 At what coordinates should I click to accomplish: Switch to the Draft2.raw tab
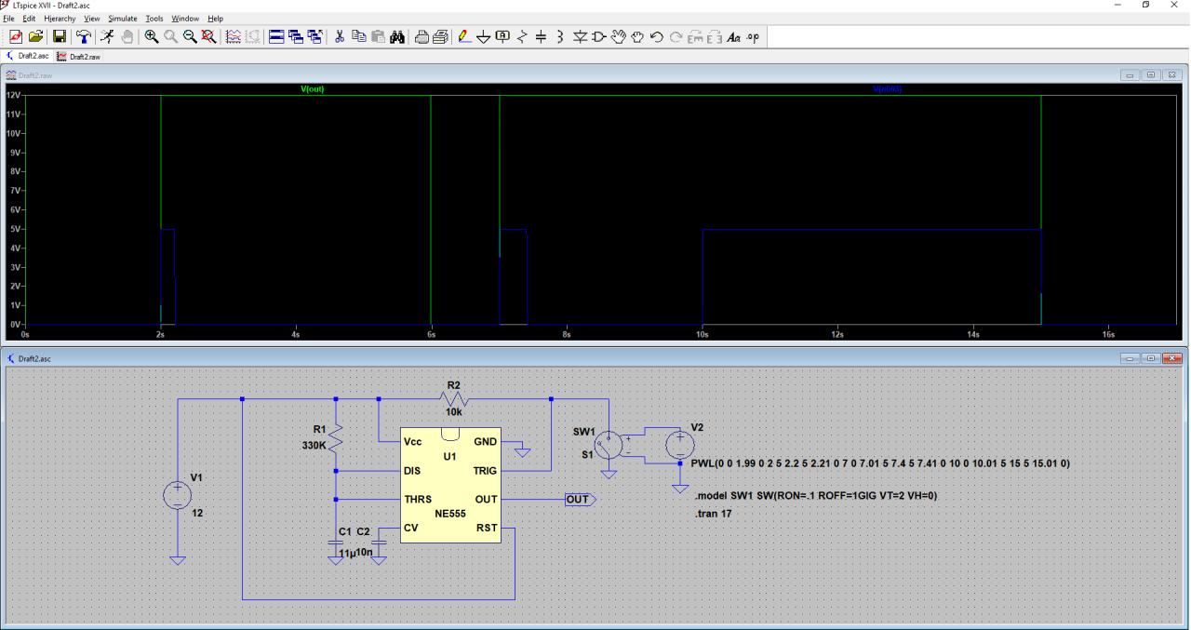80,57
